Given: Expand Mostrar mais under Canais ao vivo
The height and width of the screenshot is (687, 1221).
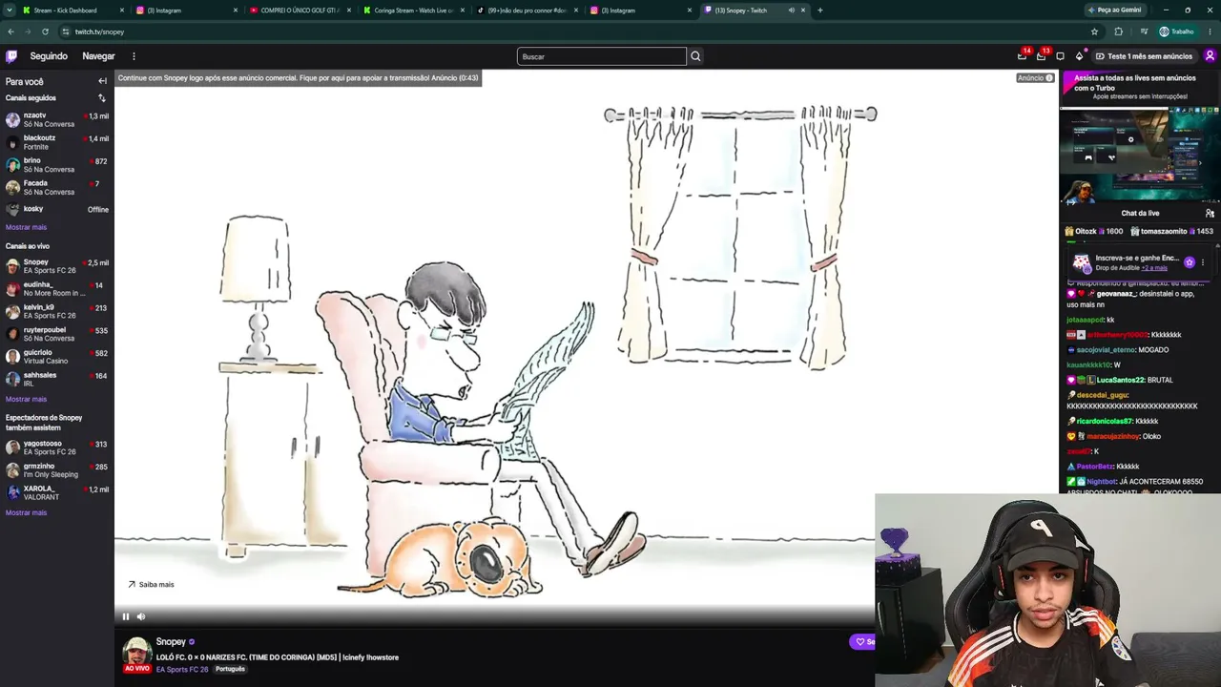Looking at the screenshot, I should (x=26, y=400).
